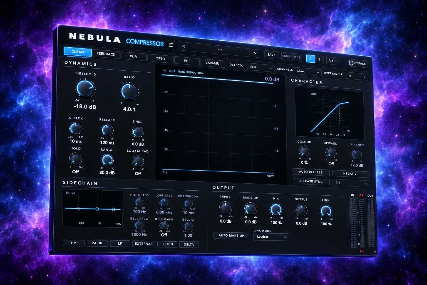
Task: Toggle 24 dB slope button
Action: tap(97, 243)
